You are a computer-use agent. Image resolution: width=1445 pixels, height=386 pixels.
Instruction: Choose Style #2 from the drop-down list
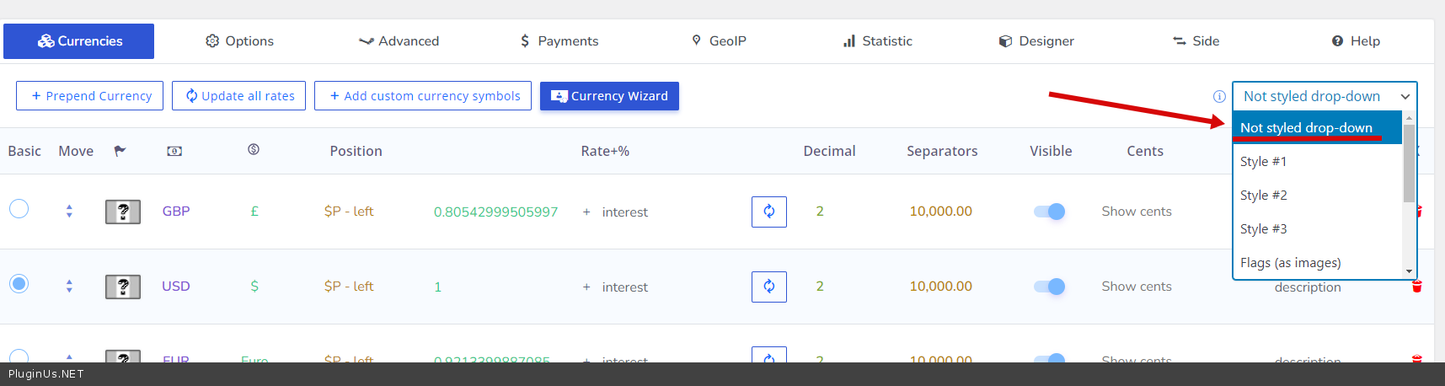coord(1264,196)
